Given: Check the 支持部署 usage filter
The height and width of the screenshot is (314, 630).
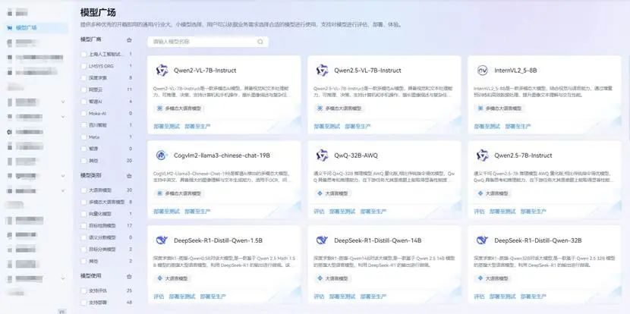Looking at the screenshot, I should 83,303.
